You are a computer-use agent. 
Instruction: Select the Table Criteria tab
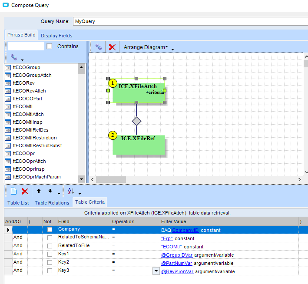90,202
